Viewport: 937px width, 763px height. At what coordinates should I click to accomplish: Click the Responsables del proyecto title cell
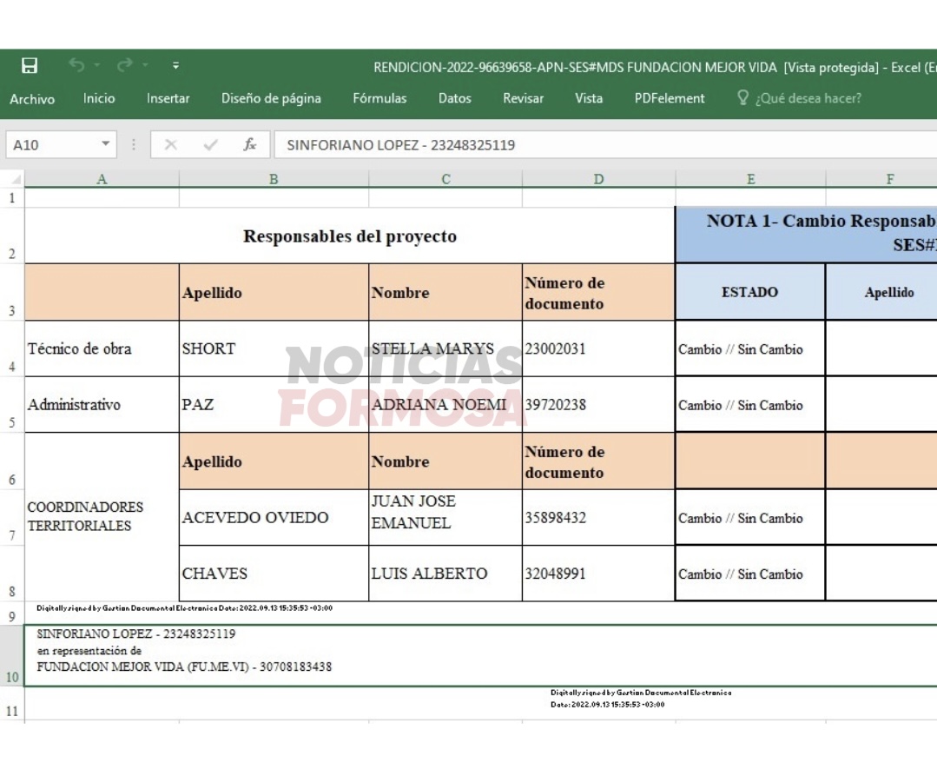pyautogui.click(x=350, y=236)
